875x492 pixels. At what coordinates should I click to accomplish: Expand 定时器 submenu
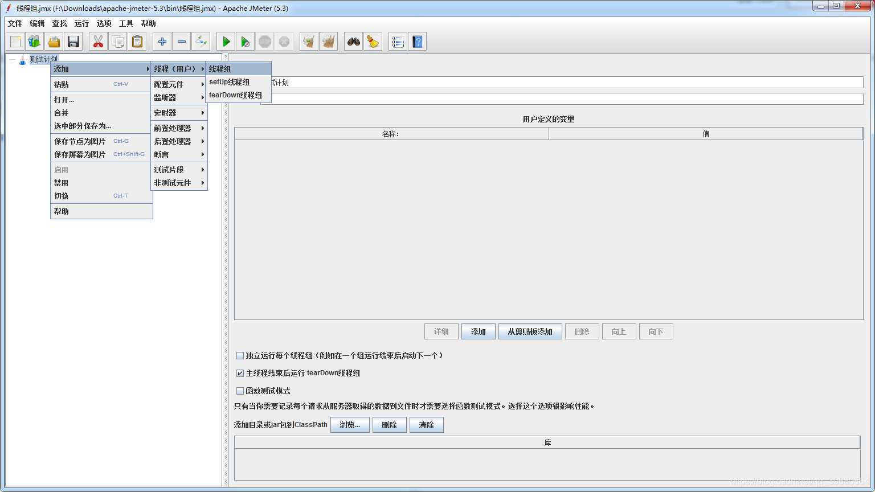(179, 113)
